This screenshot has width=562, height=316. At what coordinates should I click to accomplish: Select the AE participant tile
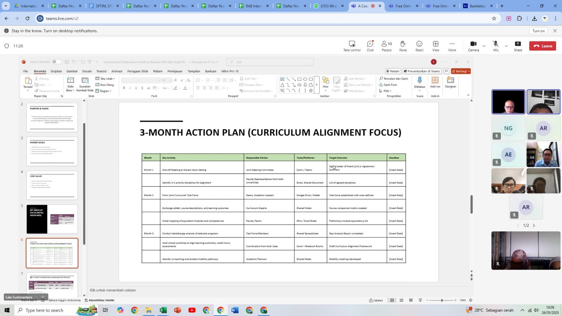click(508, 154)
